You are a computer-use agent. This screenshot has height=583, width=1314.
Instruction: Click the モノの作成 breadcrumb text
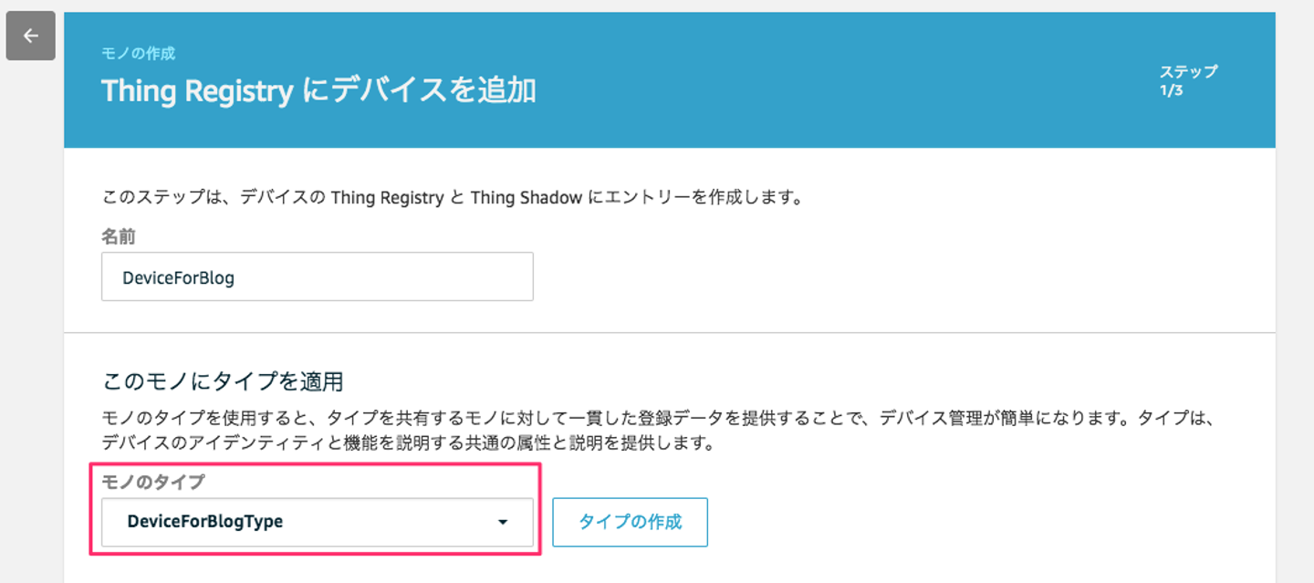(x=138, y=54)
